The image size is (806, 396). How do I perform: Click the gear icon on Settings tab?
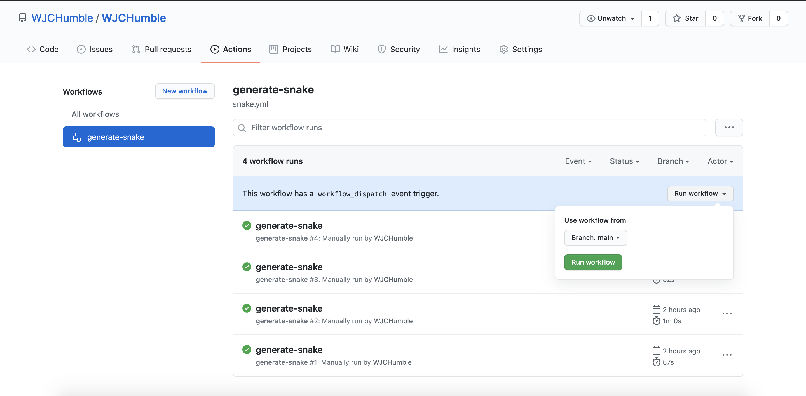503,49
